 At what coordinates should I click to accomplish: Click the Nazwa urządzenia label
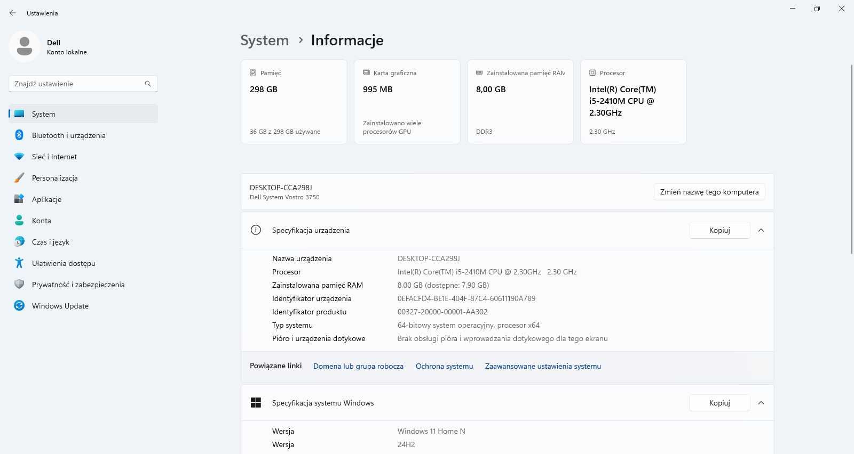pyautogui.click(x=302, y=258)
